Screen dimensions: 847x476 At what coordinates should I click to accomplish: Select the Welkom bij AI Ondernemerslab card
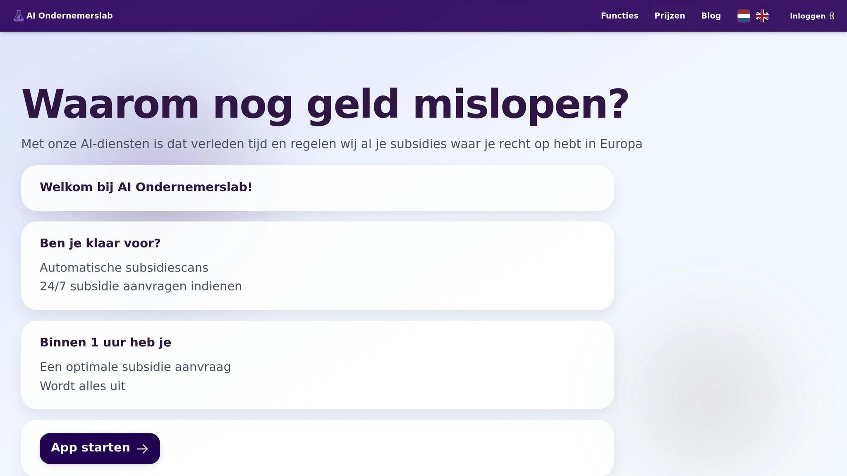tap(318, 188)
